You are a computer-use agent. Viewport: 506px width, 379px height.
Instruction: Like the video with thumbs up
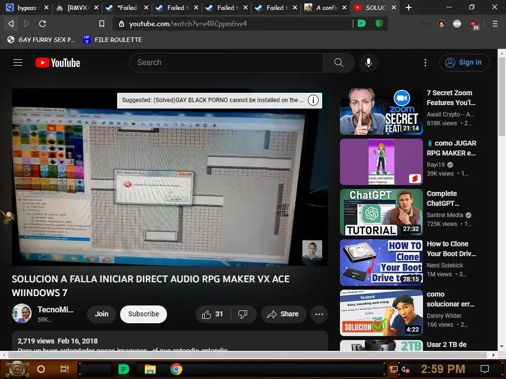[212, 314]
